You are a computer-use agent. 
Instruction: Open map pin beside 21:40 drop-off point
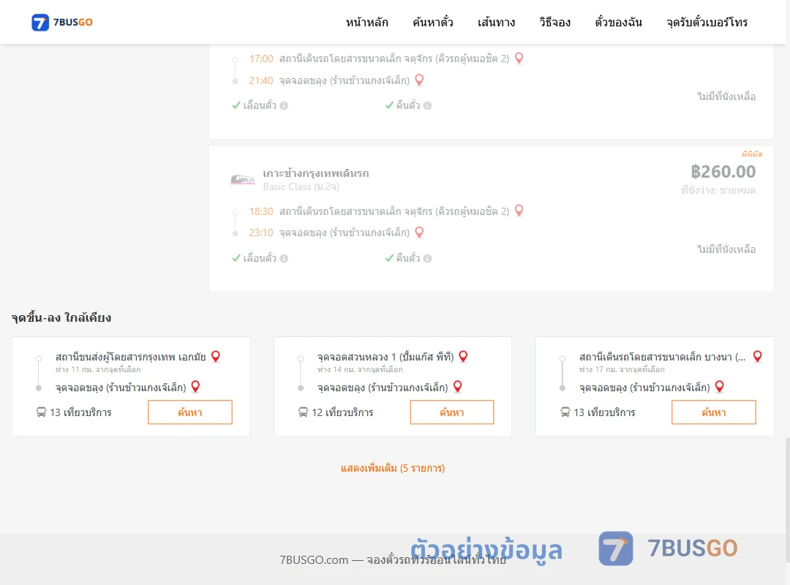(419, 80)
